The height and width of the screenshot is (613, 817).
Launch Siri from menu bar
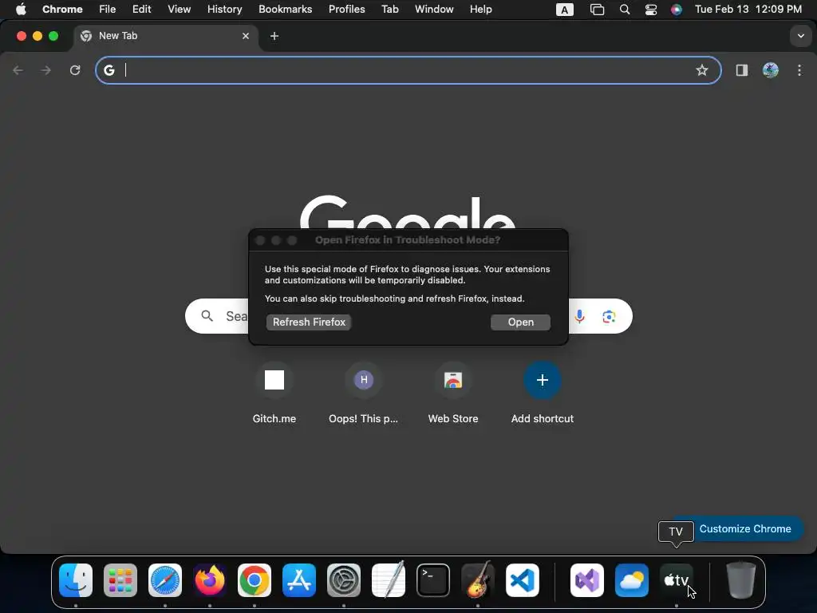point(677,10)
